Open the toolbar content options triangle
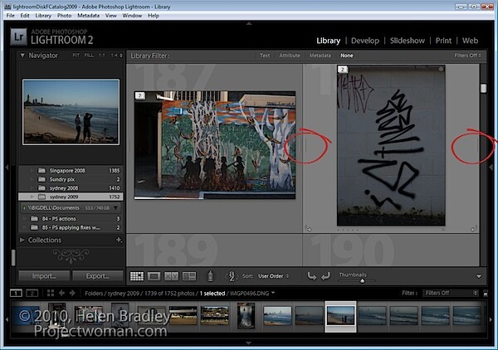This screenshot has width=498, height=350. (479, 276)
